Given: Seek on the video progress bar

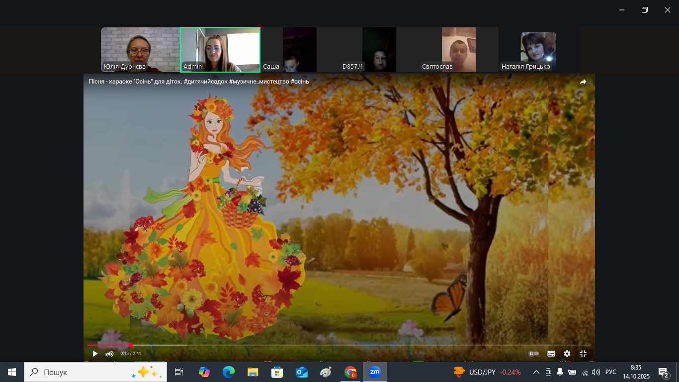Looking at the screenshot, I should coord(338,345).
